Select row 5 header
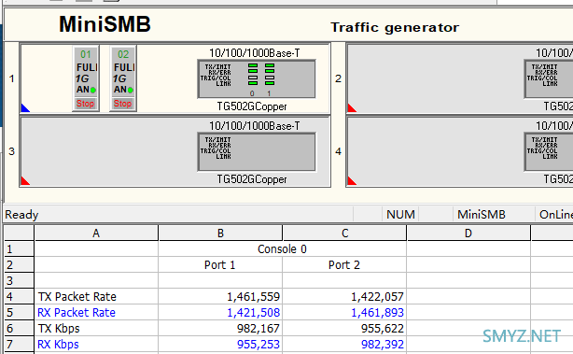Image resolution: width=573 pixels, height=354 pixels. click(19, 312)
